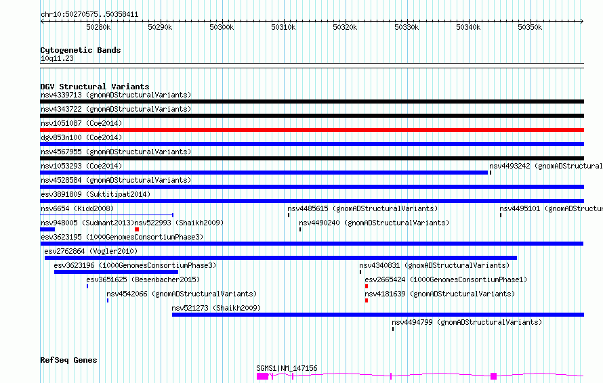The width and height of the screenshot is (603, 383).
Task: Click the red block below nsv4181639
Action: pos(367,300)
